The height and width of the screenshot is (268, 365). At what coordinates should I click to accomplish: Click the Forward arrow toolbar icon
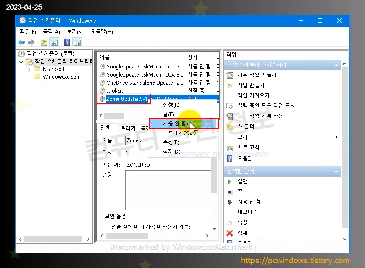[x=31, y=43]
